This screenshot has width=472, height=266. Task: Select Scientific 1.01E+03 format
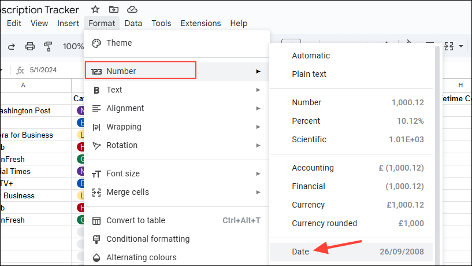(351, 139)
